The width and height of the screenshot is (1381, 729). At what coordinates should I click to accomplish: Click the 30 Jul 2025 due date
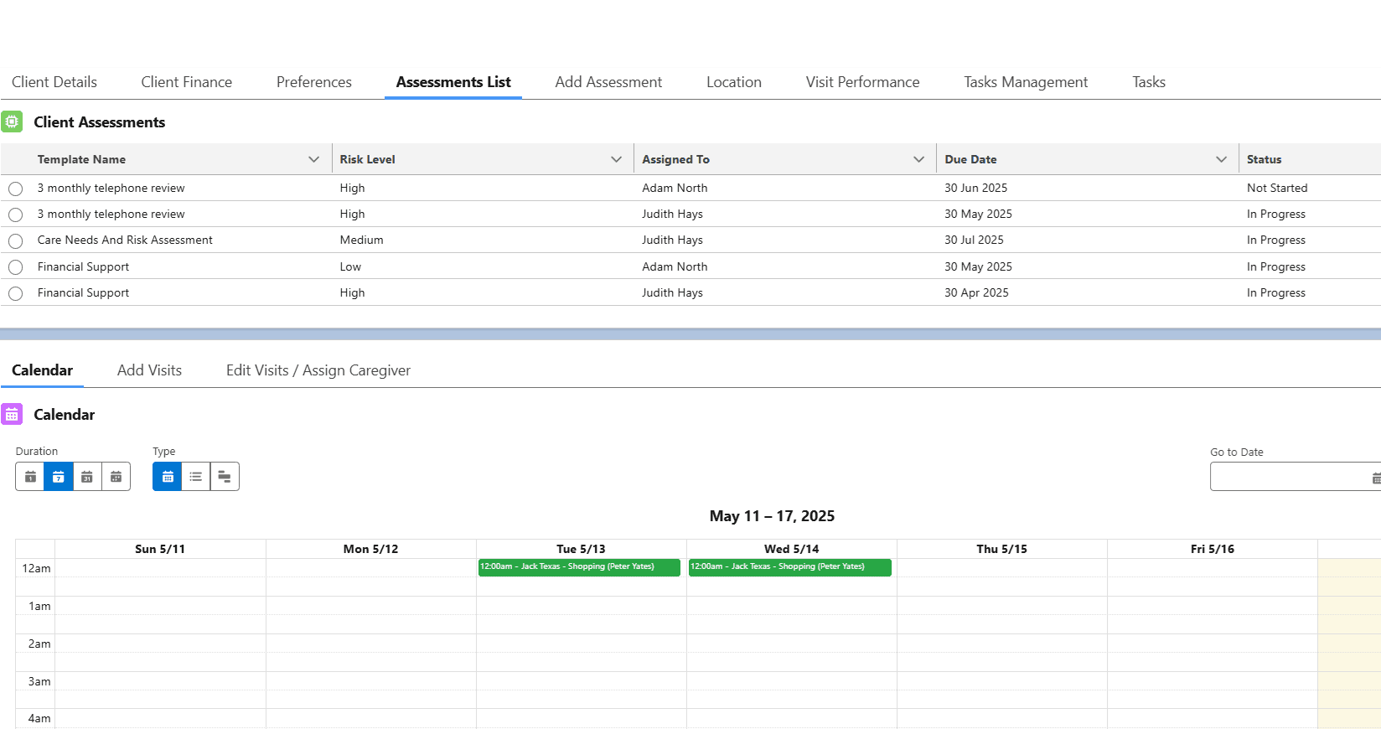click(x=974, y=240)
